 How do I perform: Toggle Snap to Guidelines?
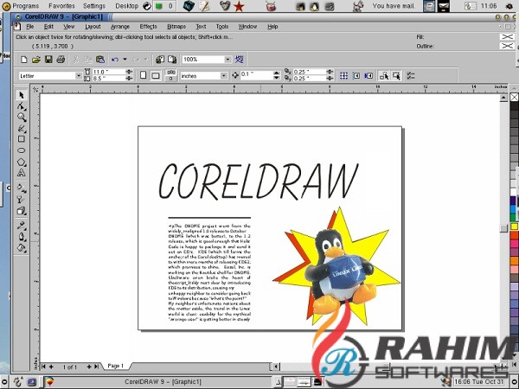(356, 76)
